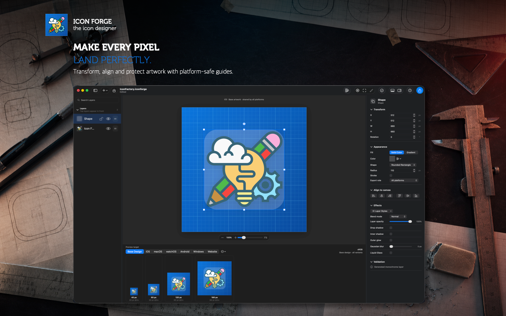Align shape to top edge of canvas
This screenshot has width=506, height=316.
point(400,196)
